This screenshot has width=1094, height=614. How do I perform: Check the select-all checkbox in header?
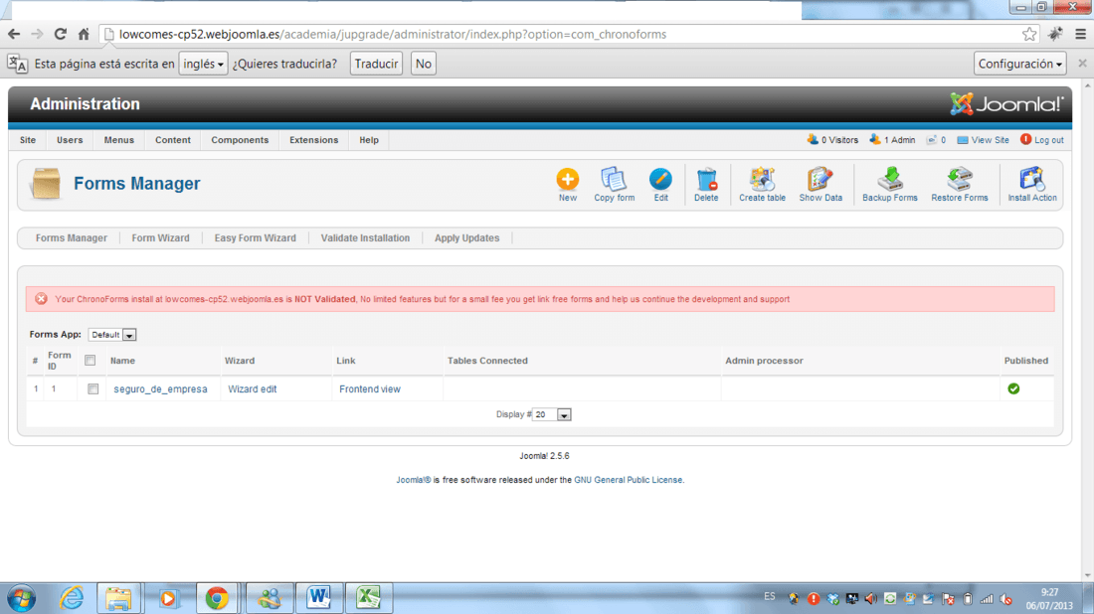point(90,361)
